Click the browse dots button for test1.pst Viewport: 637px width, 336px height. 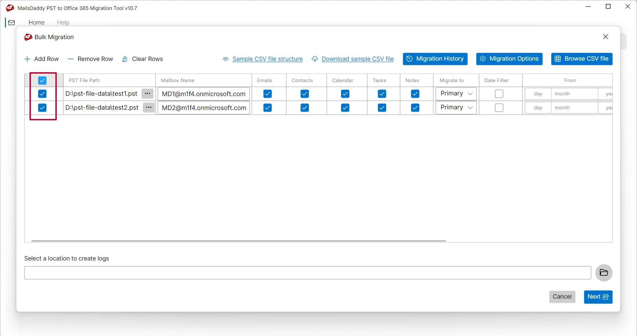147,94
